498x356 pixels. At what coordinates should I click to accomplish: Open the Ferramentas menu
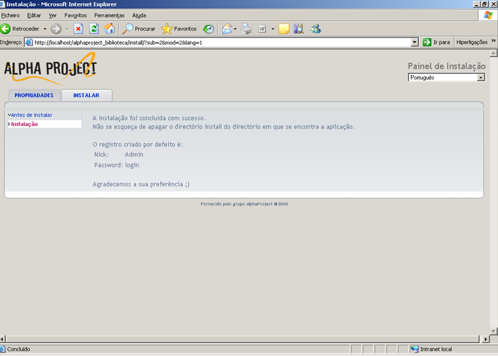(x=109, y=15)
